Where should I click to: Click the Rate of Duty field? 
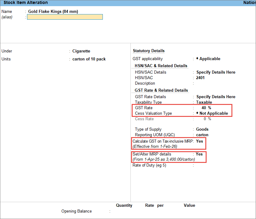pos(215,165)
